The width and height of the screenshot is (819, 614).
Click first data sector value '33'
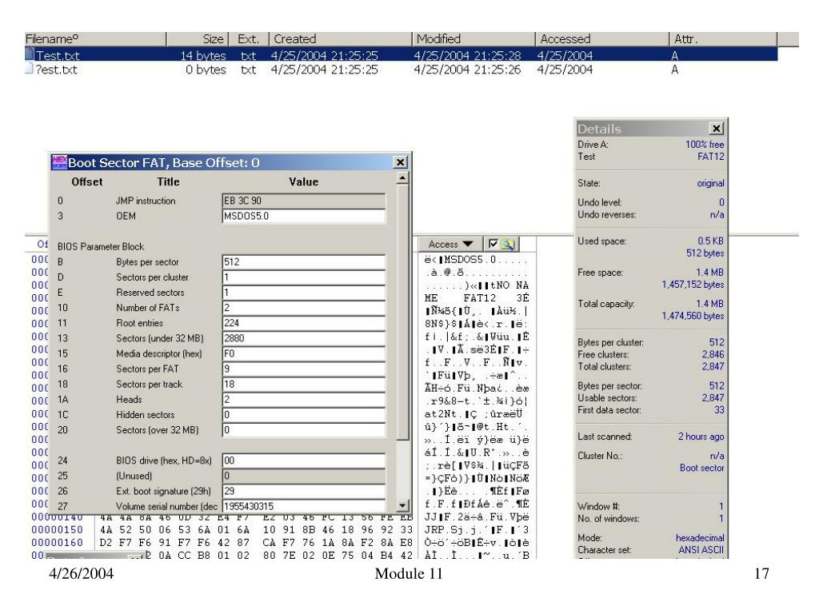tap(719, 410)
